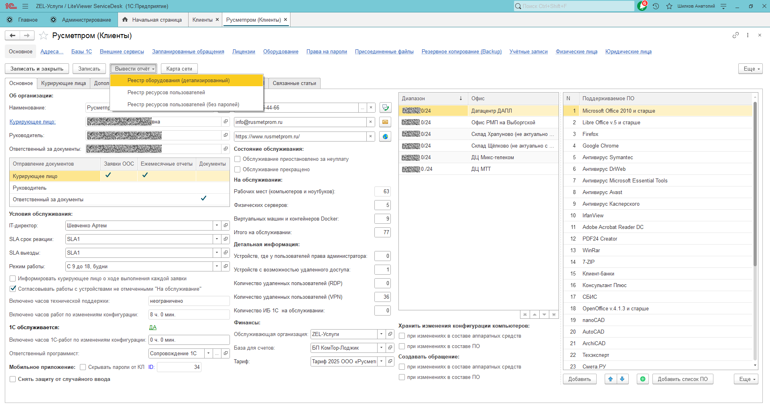
Task: Go forward with the right arrow button
Action: (27, 36)
